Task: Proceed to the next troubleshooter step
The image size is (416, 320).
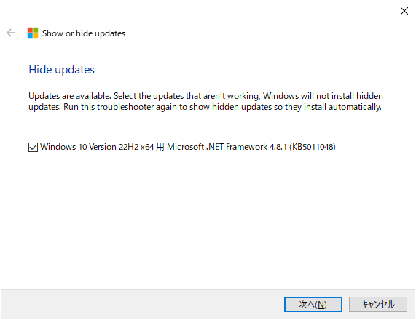Action: point(313,305)
